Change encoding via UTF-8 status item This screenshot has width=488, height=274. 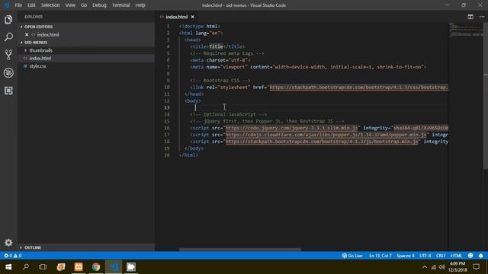point(425,256)
